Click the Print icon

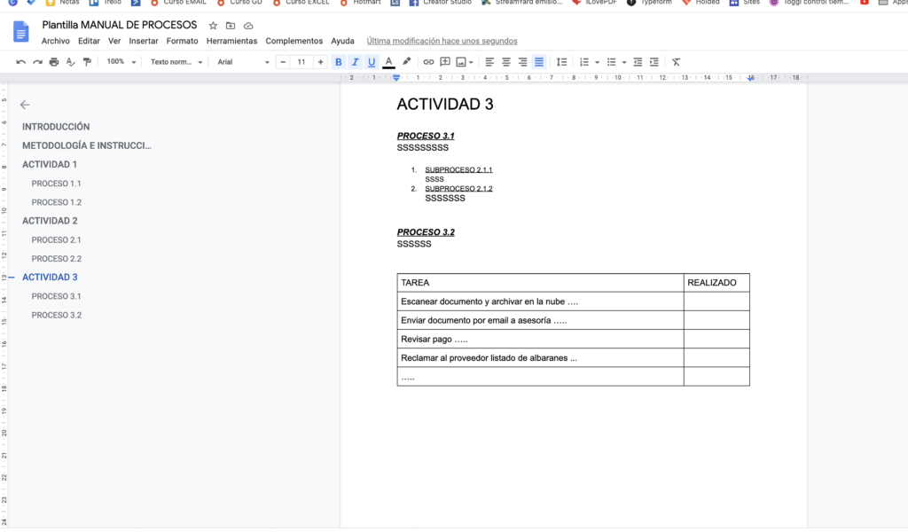click(x=54, y=62)
